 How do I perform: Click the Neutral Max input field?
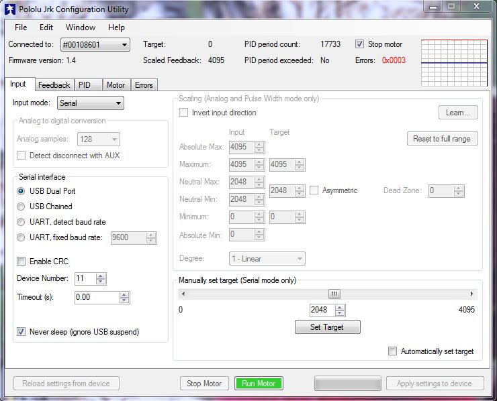tap(242, 182)
